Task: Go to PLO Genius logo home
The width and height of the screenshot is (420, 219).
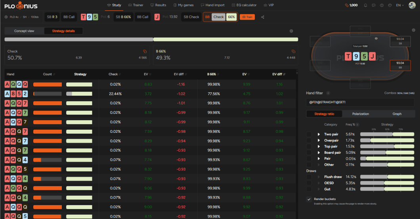Action: coord(21,6)
